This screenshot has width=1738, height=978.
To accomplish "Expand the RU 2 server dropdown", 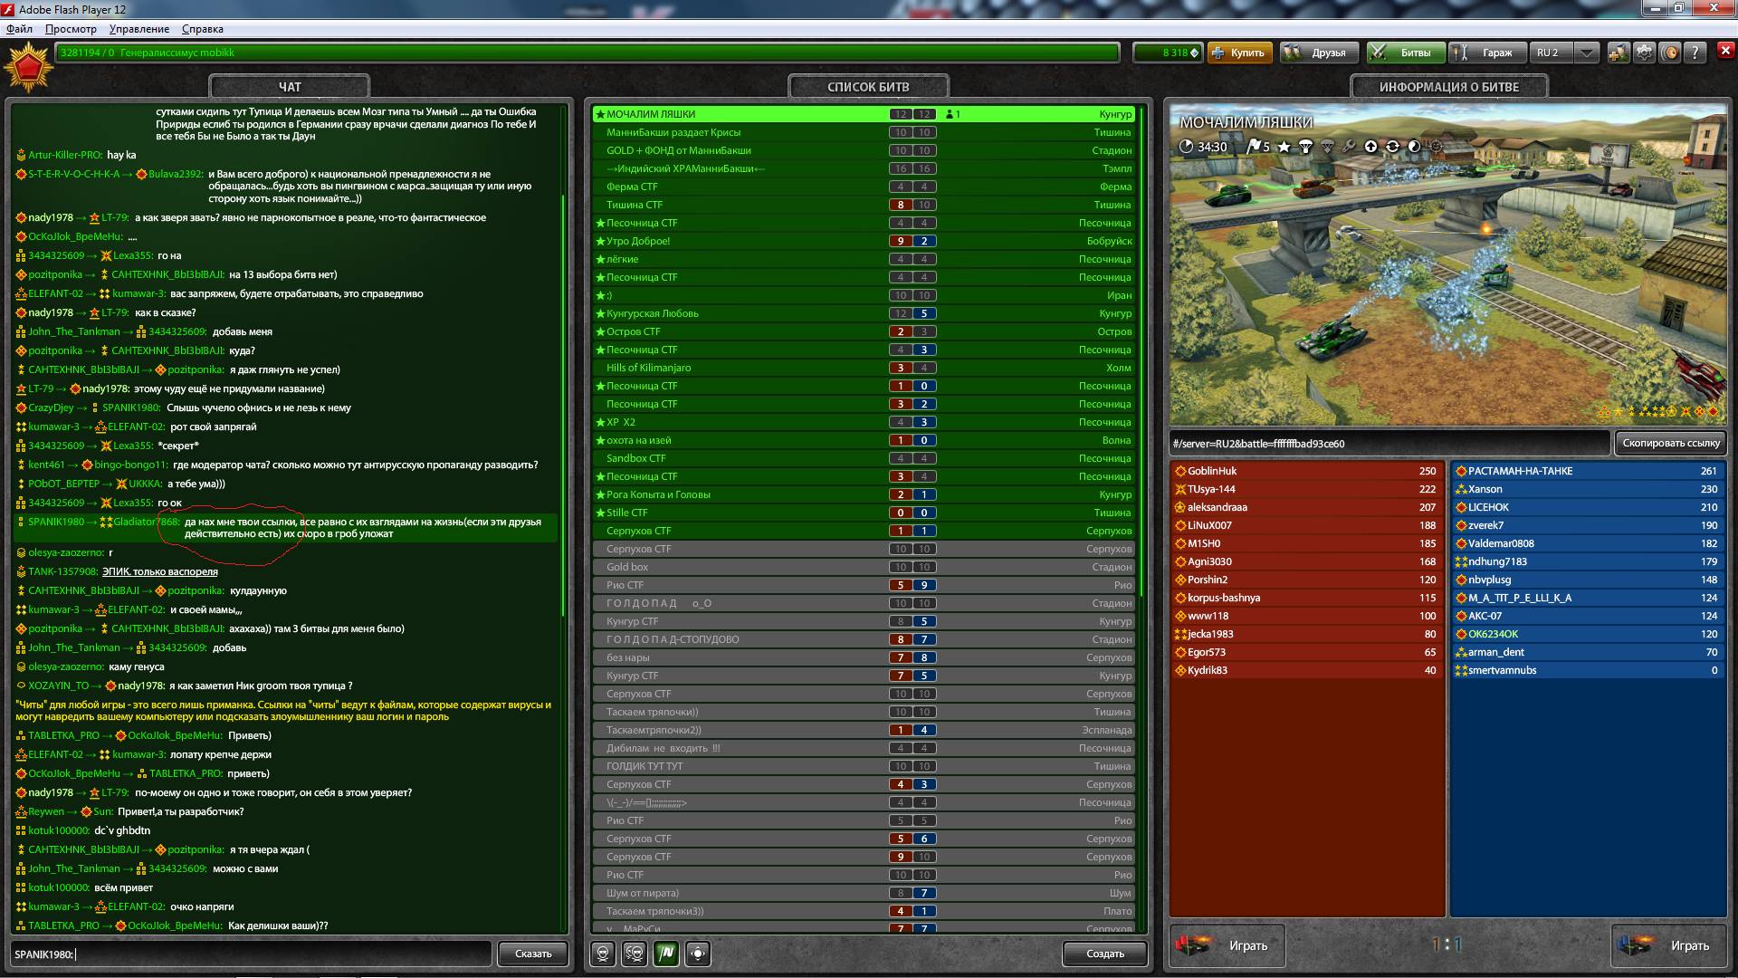I will coord(1587,53).
